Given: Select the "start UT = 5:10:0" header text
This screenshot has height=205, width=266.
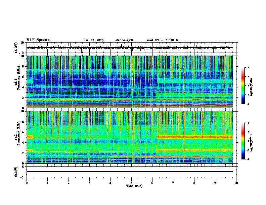Looking at the screenshot, I should click(162, 40).
